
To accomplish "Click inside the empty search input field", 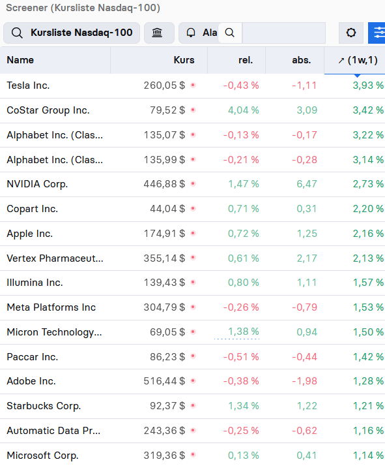I will 283,33.
